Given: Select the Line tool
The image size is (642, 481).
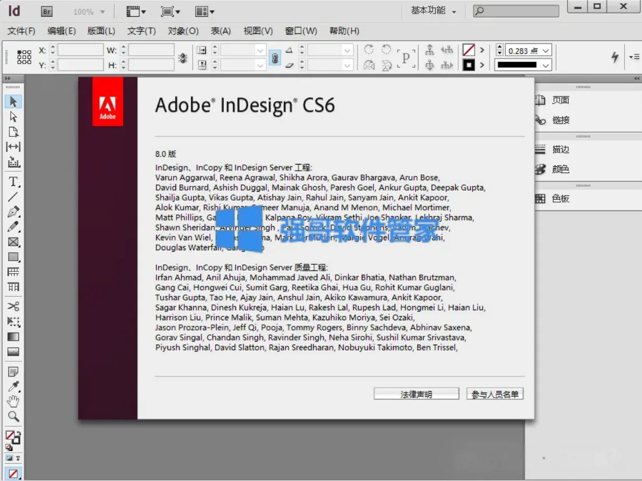Looking at the screenshot, I should coord(13,197).
